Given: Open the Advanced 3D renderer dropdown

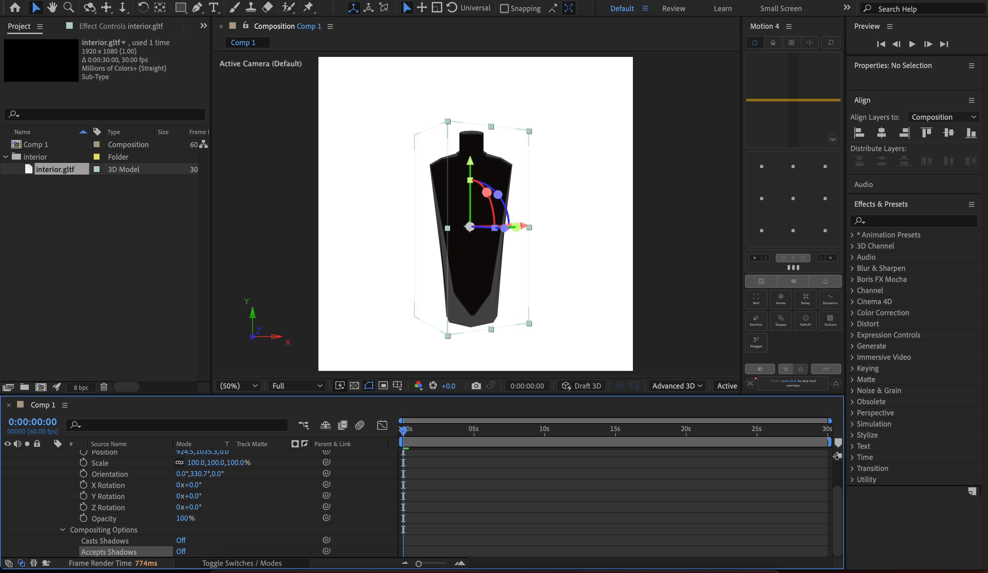Looking at the screenshot, I should [x=677, y=386].
